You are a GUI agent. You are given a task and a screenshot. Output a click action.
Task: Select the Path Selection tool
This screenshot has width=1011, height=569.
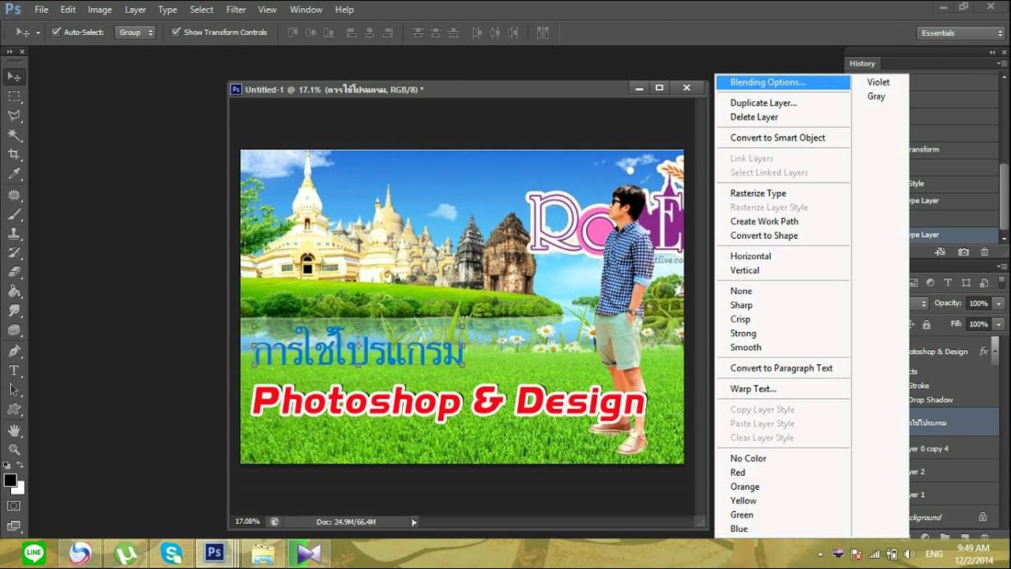pyautogui.click(x=14, y=390)
